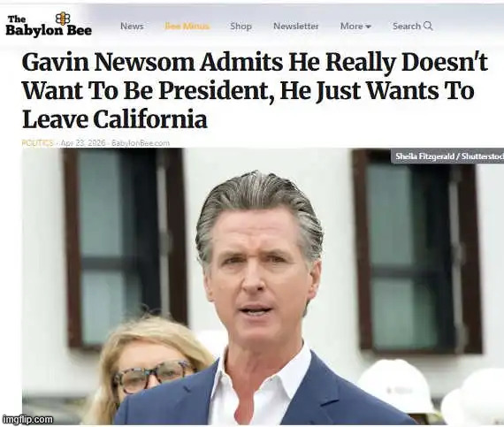The height and width of the screenshot is (427, 504).
Task: Open the Shop link in navigation
Action: [x=241, y=27]
